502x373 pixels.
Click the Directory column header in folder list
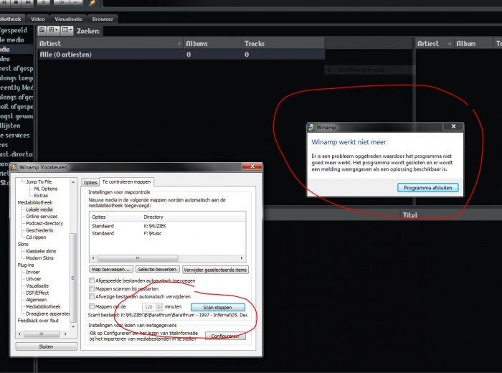coord(194,217)
